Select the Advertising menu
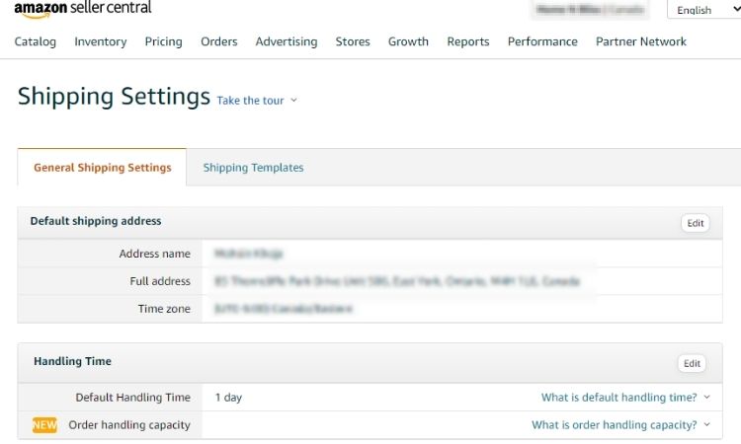The image size is (741, 444). pyautogui.click(x=287, y=41)
